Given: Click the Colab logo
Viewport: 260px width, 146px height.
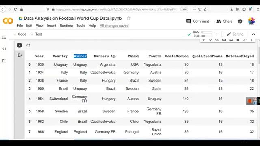Looking at the screenshot, I should tap(8, 21).
